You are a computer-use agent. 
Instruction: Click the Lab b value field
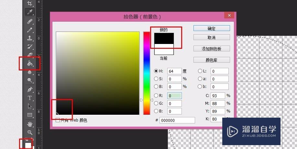coord(220,87)
